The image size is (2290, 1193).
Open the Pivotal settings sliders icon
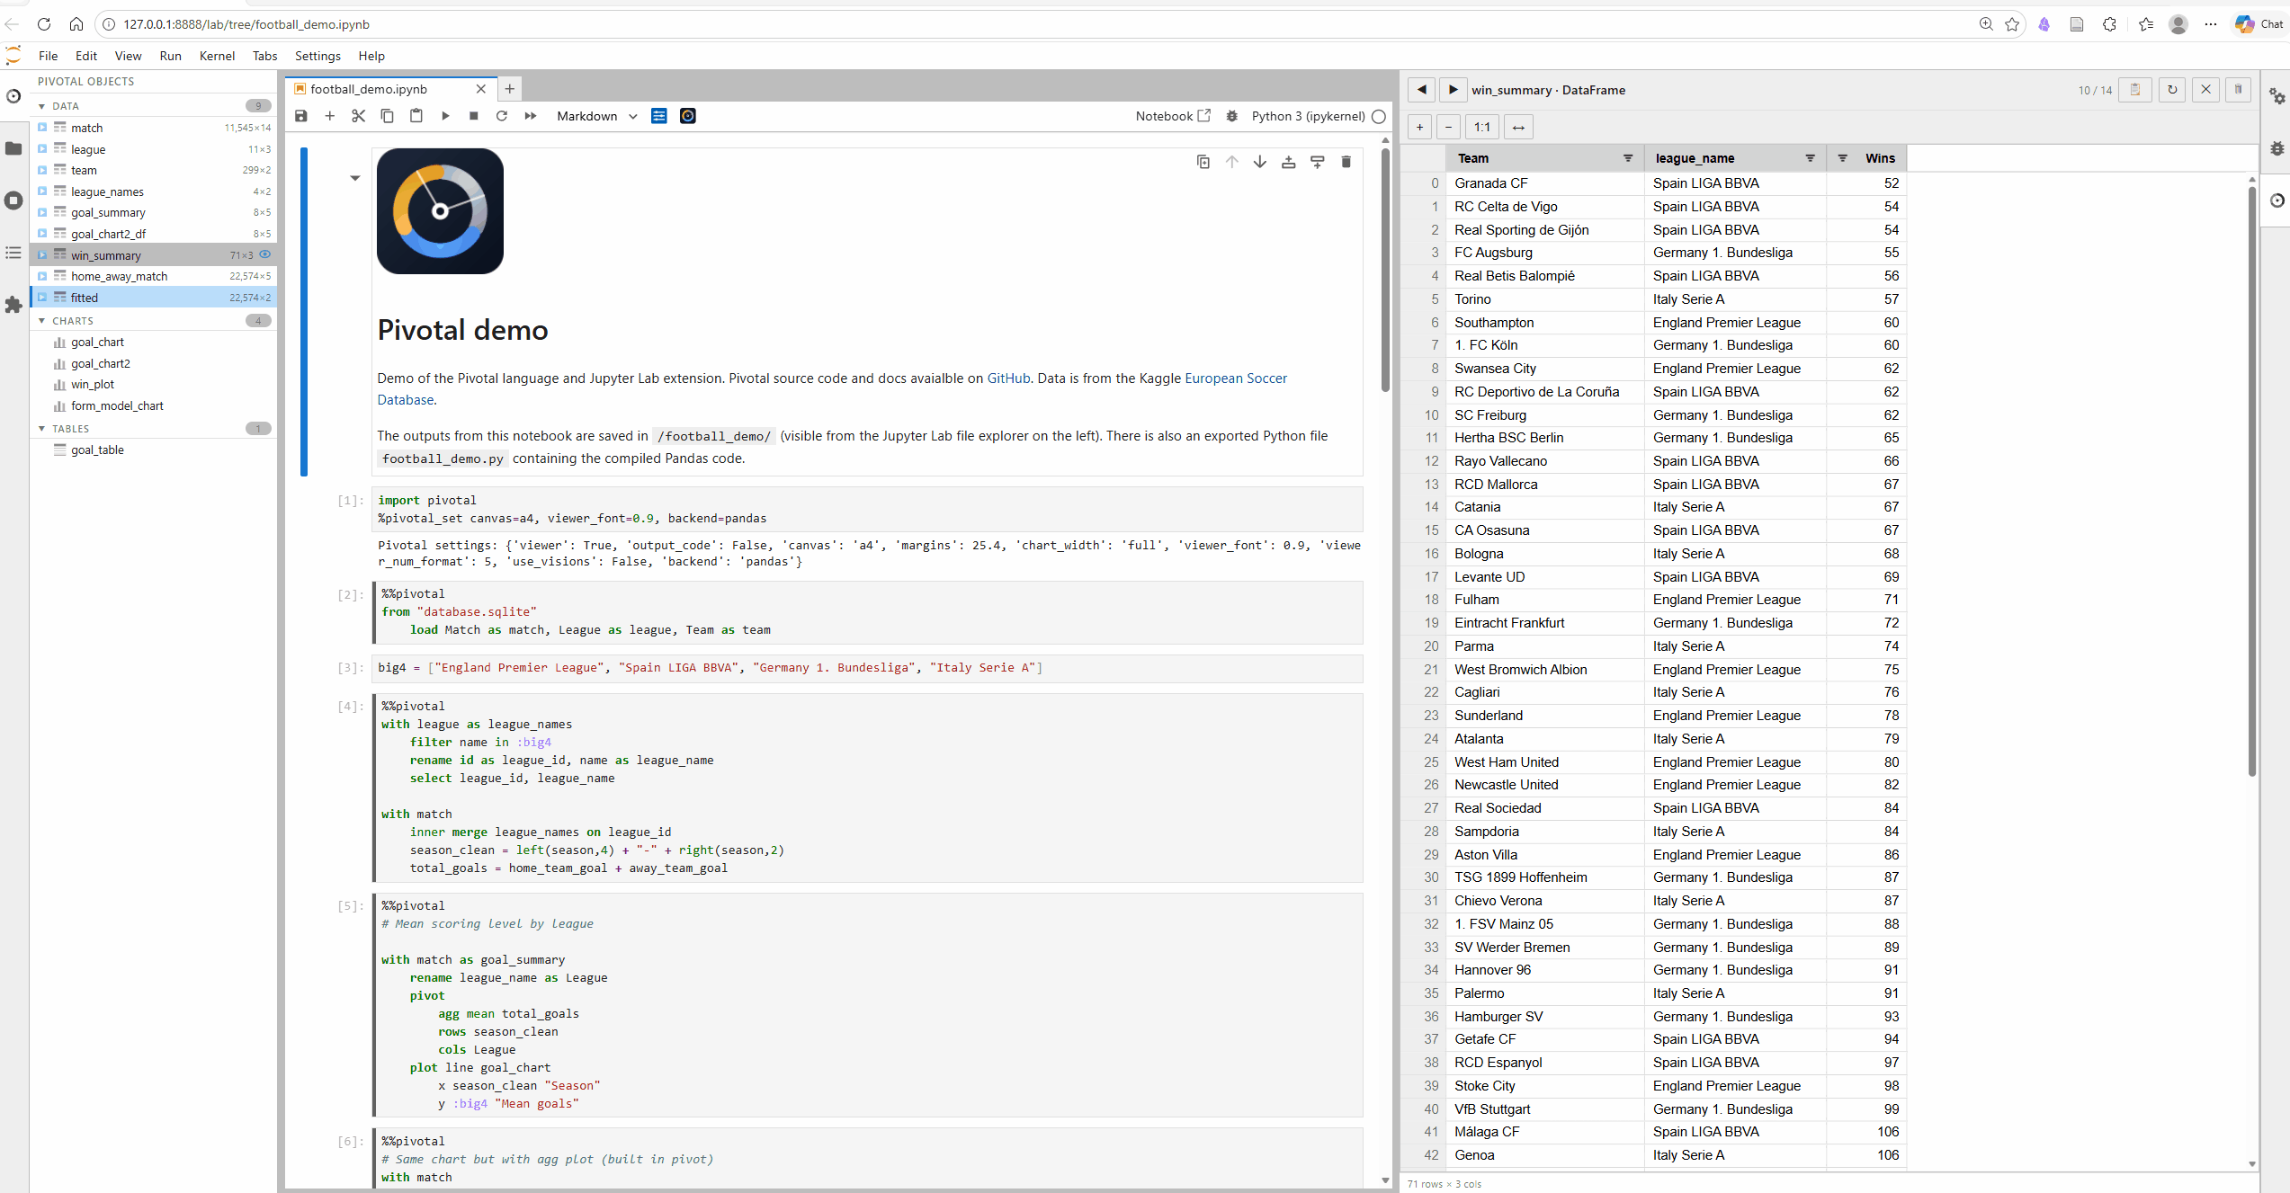(x=659, y=116)
